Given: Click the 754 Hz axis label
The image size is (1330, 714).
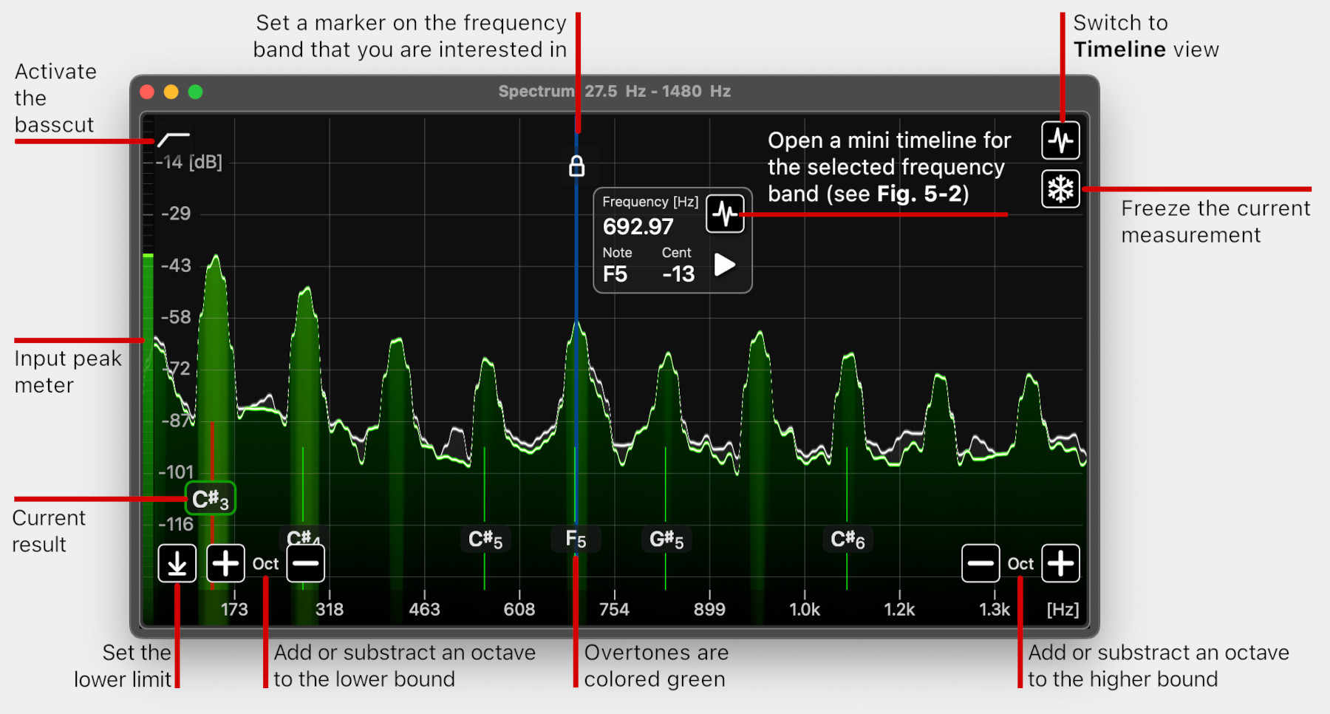Looking at the screenshot, I should (614, 609).
